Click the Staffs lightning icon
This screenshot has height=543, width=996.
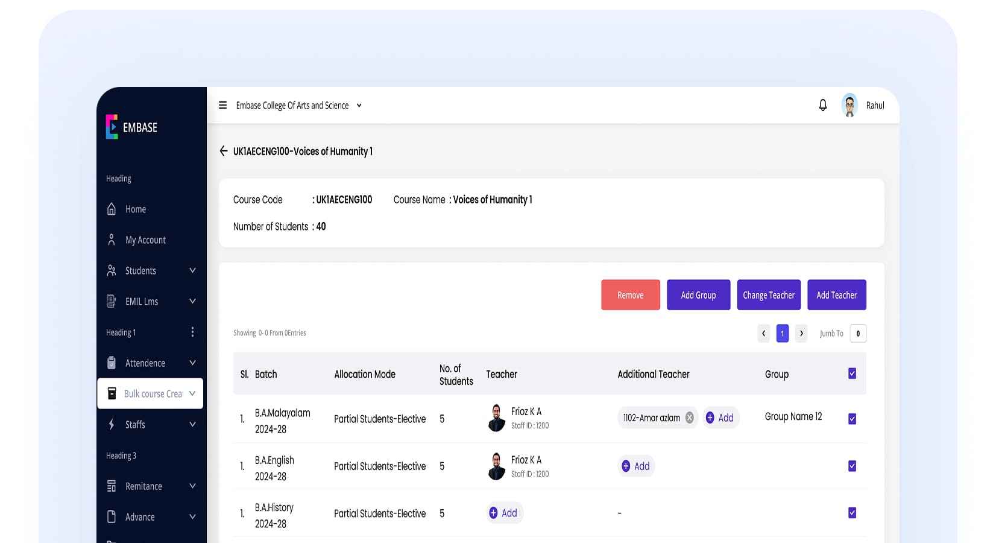tap(112, 424)
